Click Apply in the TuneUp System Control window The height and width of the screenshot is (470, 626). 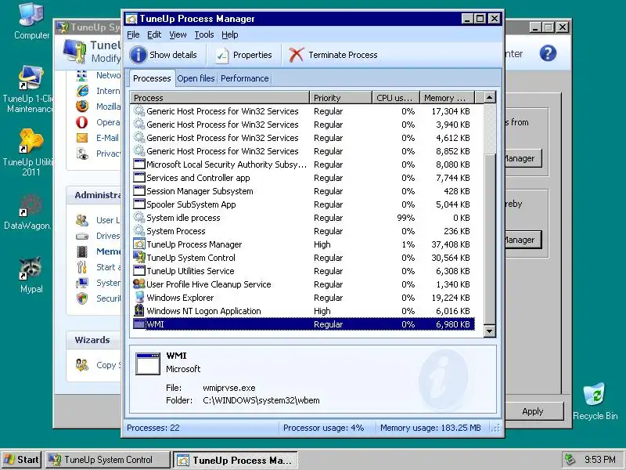tap(533, 411)
